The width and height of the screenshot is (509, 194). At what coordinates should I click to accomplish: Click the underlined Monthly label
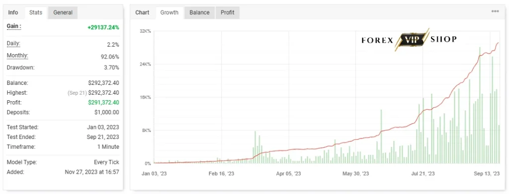click(x=17, y=56)
